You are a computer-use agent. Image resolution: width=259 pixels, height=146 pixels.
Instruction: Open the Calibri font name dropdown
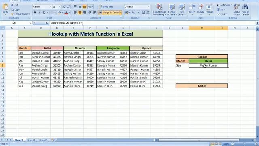click(51, 6)
